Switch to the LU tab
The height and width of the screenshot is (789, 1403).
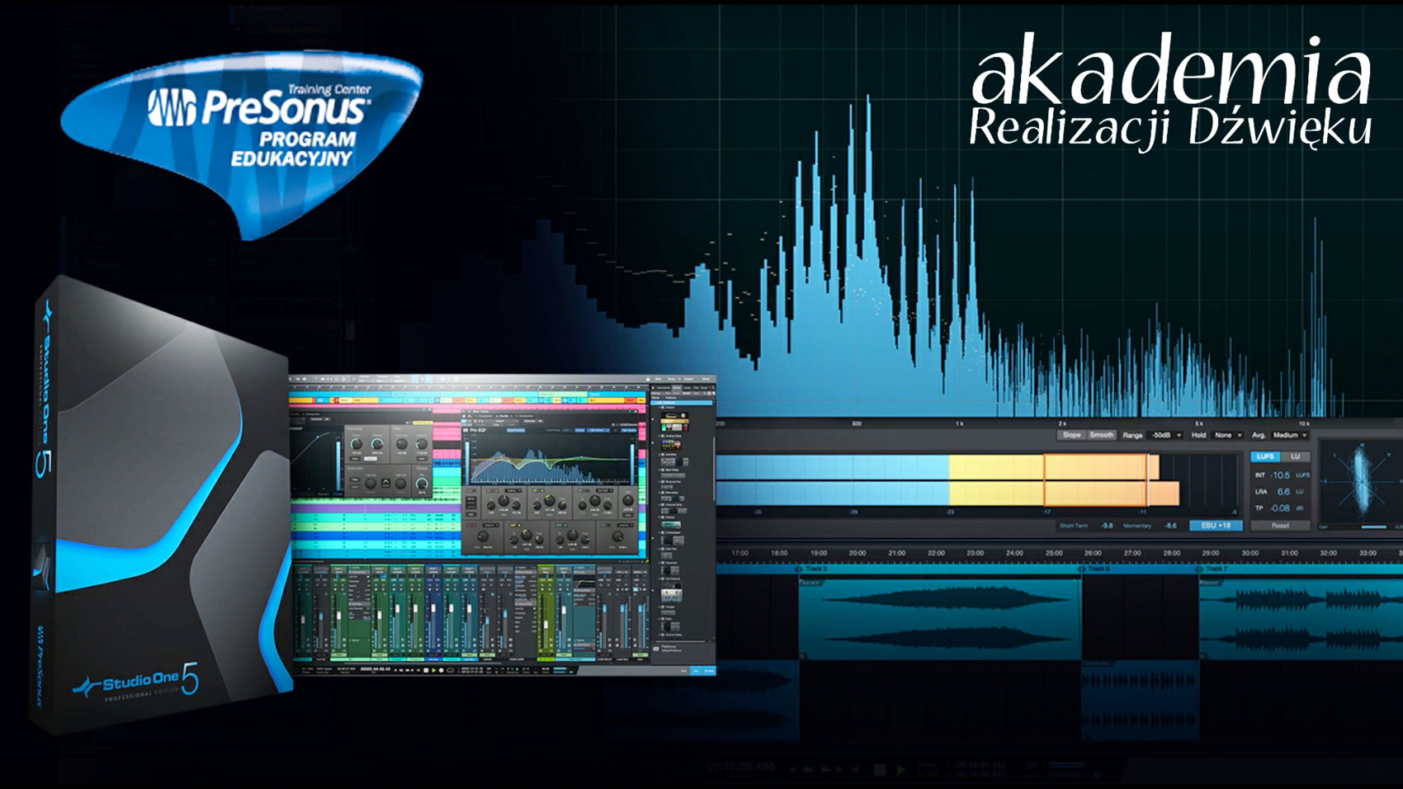pyautogui.click(x=1295, y=456)
